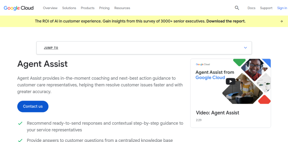
Task: Go to the Pricing page
Action: 104,8
